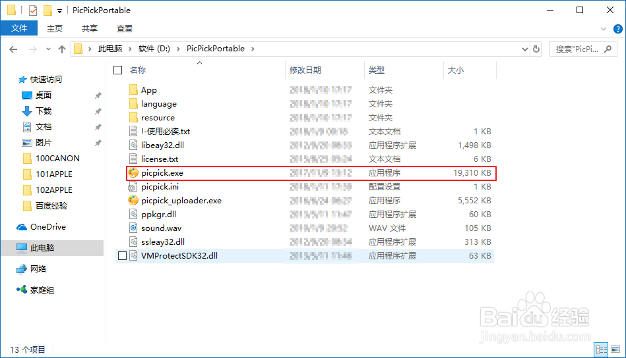Image resolution: width=626 pixels, height=358 pixels.
Task: Open the address bar history dropdown
Action: pyautogui.click(x=524, y=49)
